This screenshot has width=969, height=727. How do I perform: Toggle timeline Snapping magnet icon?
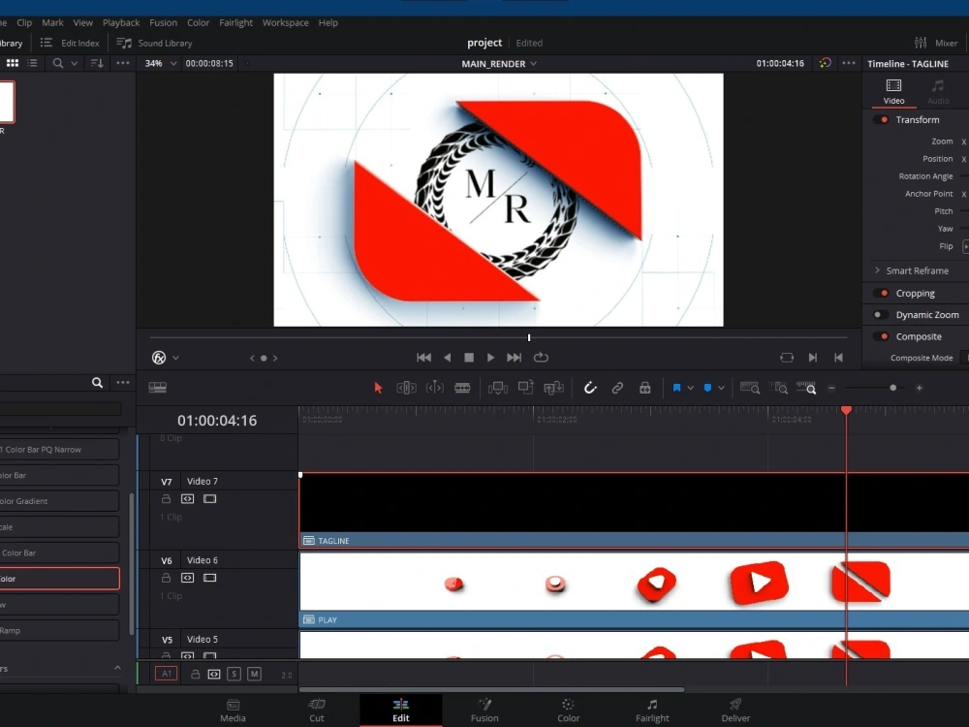pyautogui.click(x=590, y=388)
